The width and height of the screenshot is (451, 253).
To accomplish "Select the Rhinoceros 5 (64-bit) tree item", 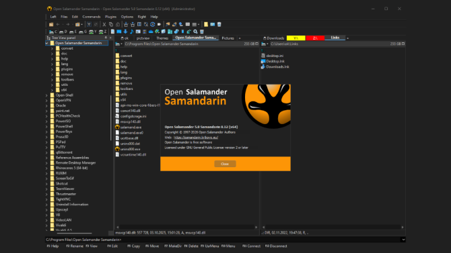I will pos(71,168).
